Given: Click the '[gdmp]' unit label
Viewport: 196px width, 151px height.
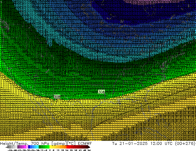Looking at the screenshot, I should 59,144.
